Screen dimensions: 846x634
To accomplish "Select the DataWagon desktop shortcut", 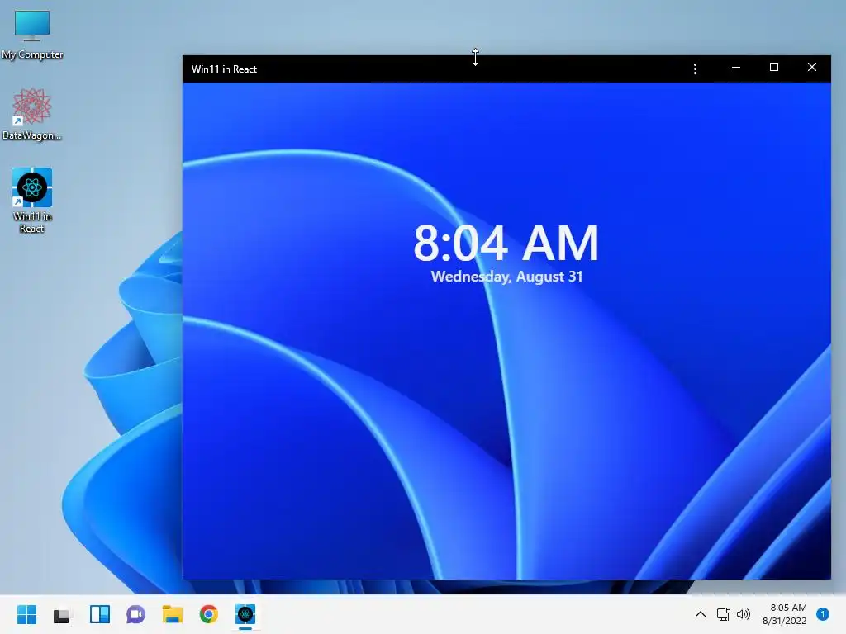I will pos(32,114).
